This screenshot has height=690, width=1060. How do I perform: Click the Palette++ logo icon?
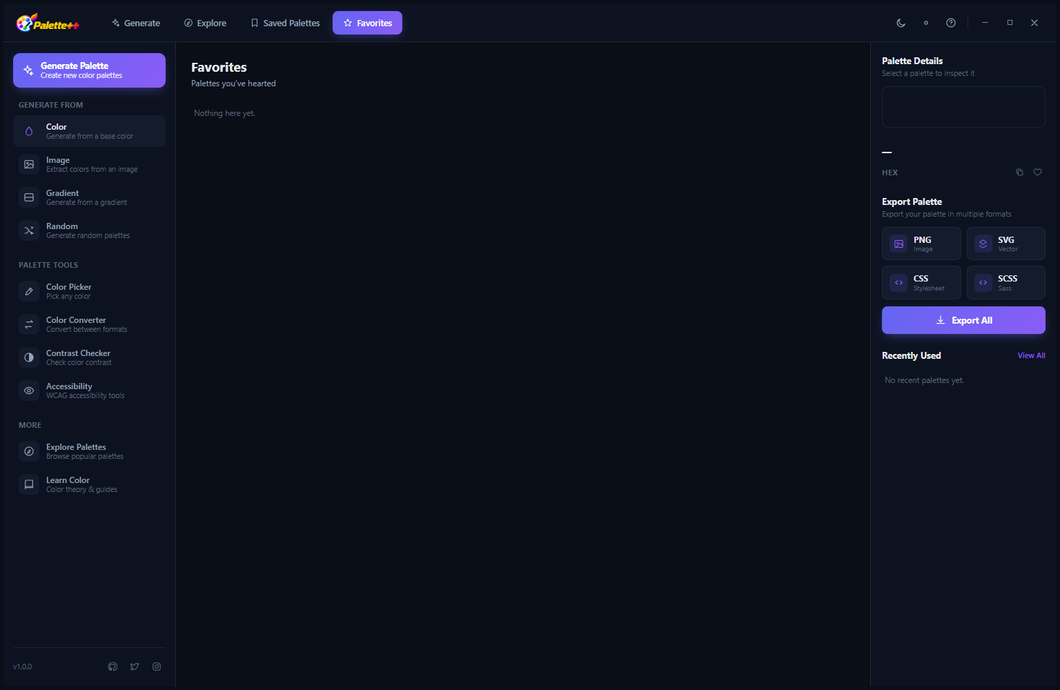(x=48, y=23)
